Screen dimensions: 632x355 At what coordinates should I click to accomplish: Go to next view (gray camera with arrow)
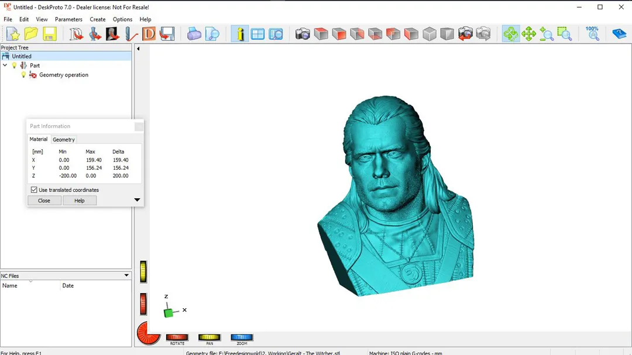click(483, 34)
